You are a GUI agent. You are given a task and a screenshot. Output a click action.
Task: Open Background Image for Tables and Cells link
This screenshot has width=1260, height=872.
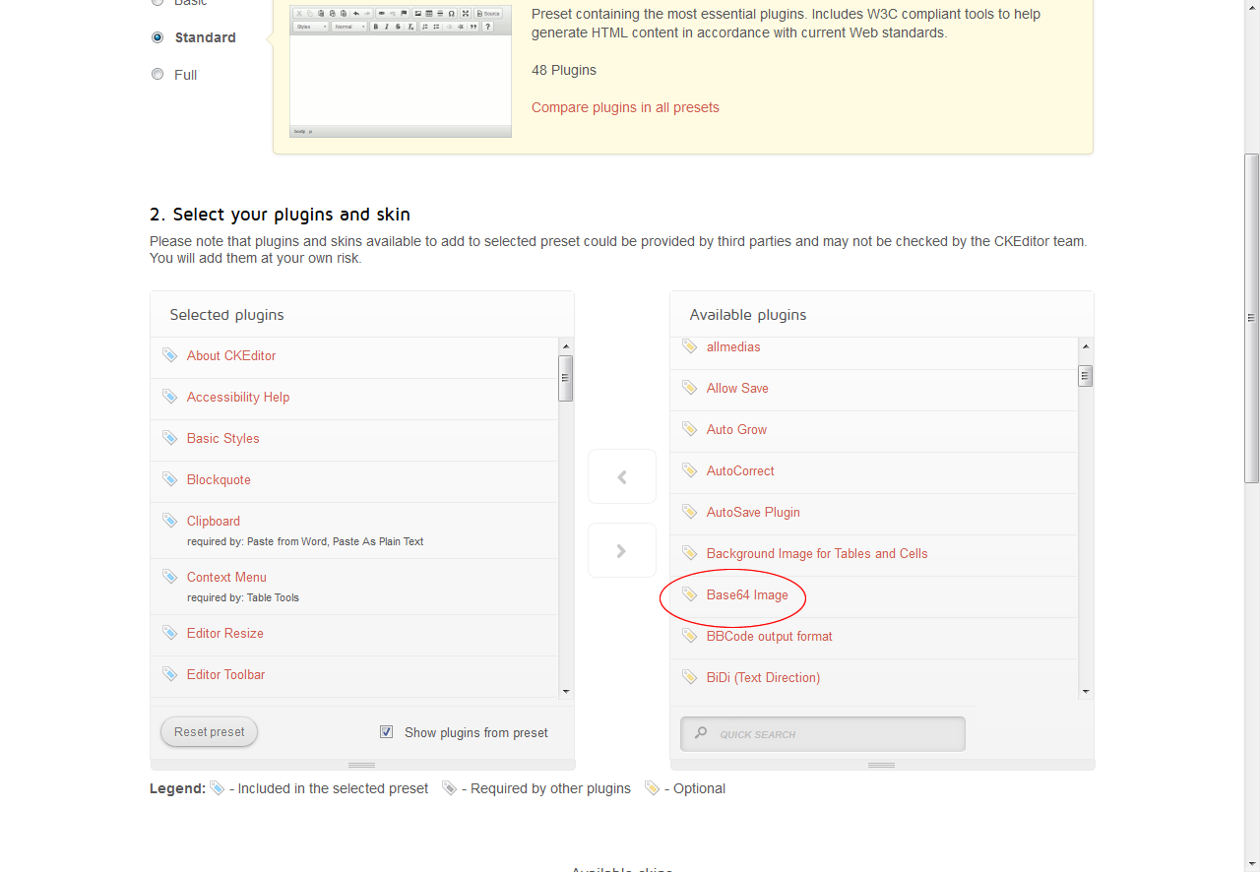[x=817, y=553]
